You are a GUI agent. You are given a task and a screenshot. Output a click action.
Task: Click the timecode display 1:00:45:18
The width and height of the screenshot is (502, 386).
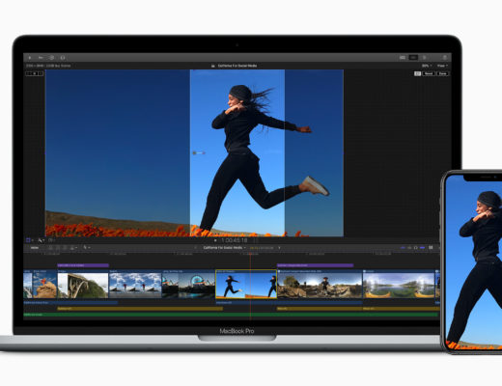tap(235, 240)
